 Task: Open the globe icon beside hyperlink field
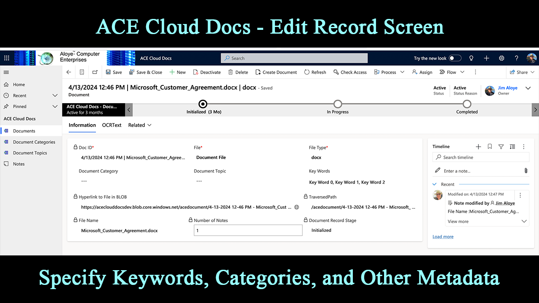[296, 207]
